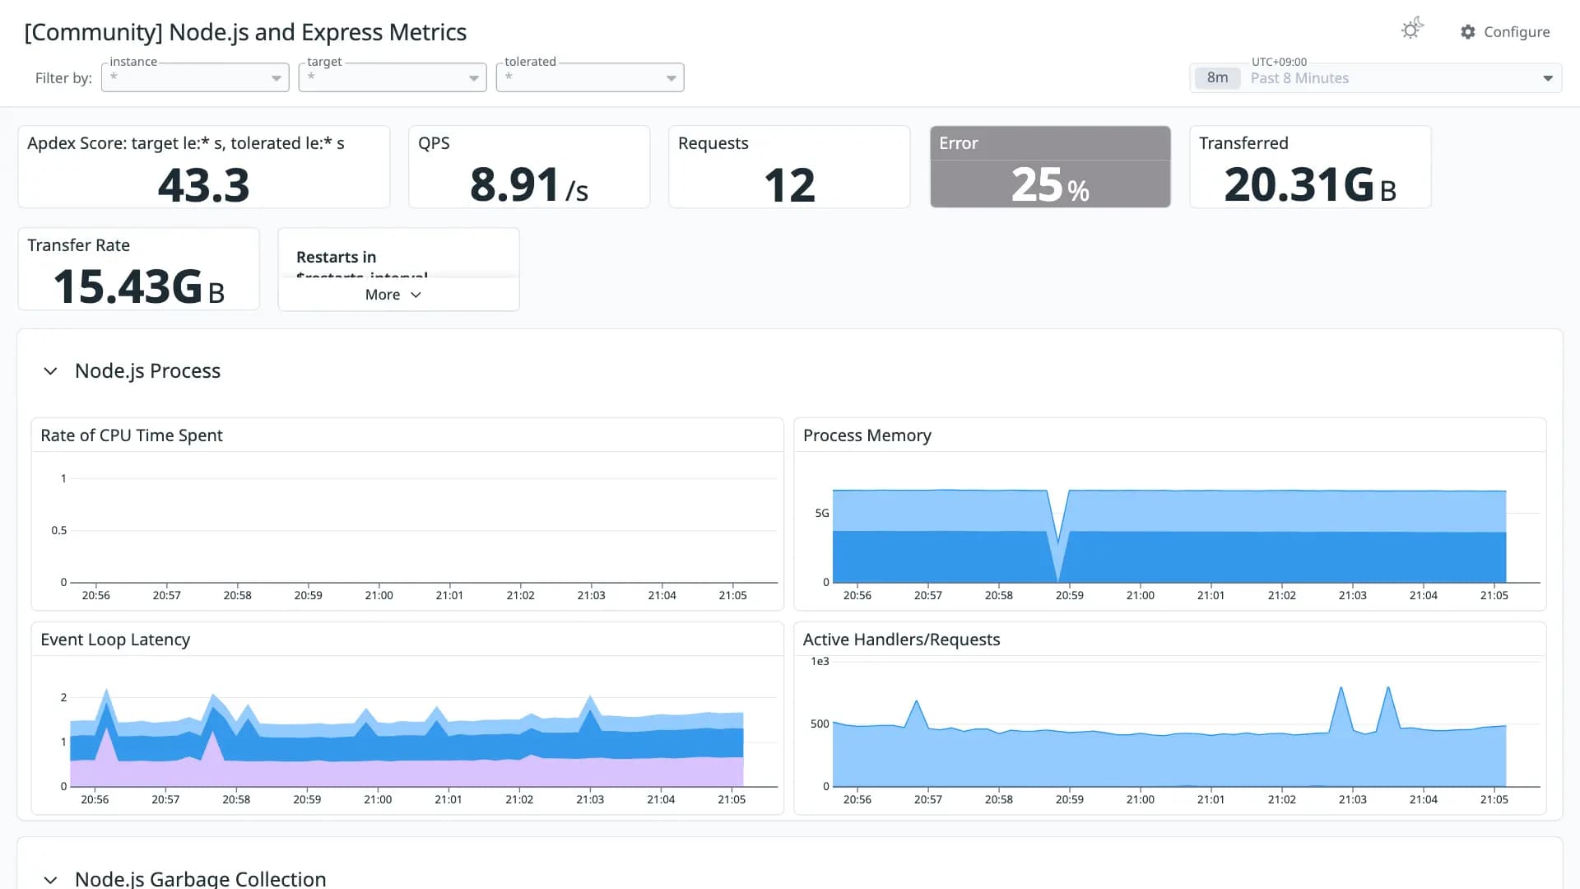Click the Configure gear icon
Screen dimensions: 1580x889
[1468, 32]
